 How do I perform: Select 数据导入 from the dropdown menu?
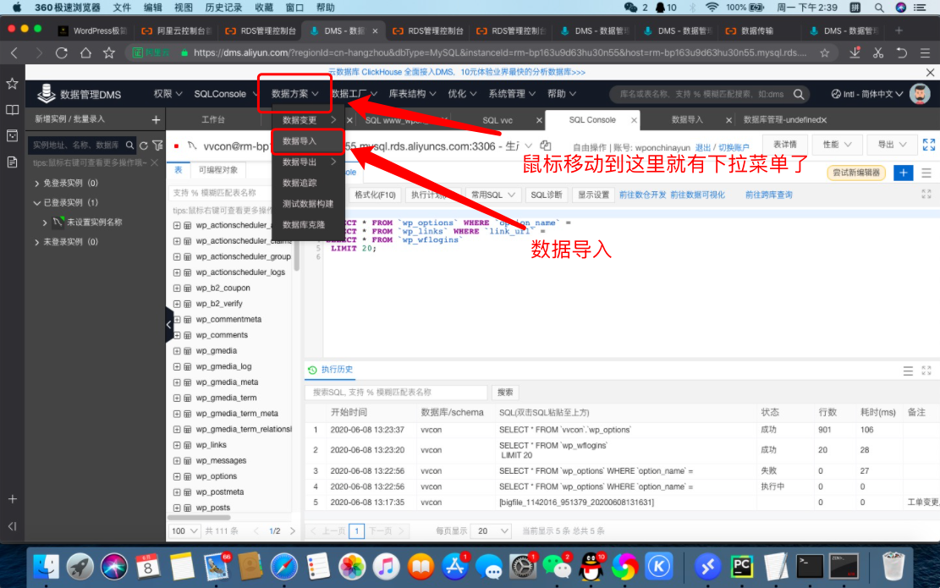coord(307,141)
